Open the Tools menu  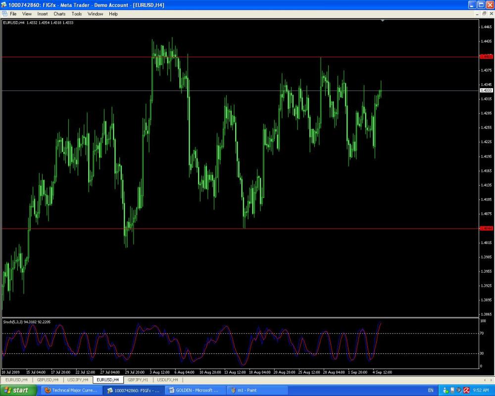click(77, 14)
